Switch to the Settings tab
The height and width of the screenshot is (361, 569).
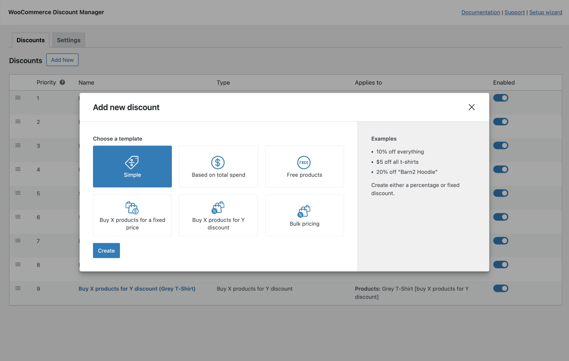68,40
